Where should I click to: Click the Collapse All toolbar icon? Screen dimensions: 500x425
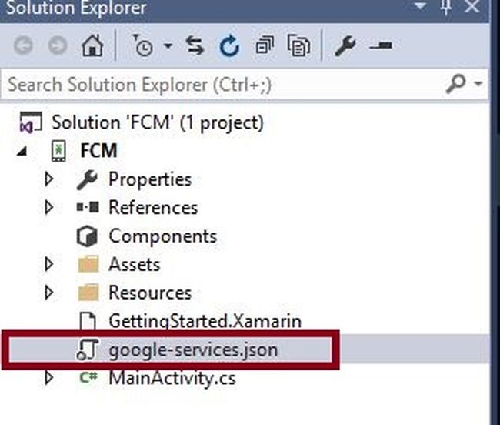tap(265, 46)
